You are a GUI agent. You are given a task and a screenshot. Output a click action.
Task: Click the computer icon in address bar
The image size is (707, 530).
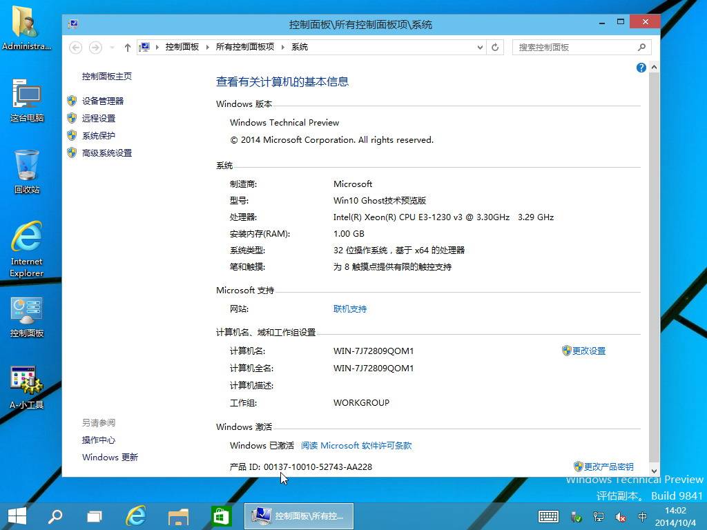[144, 47]
